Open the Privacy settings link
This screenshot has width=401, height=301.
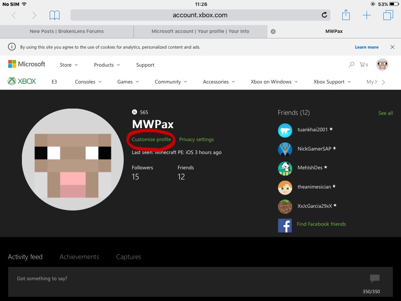coord(197,140)
